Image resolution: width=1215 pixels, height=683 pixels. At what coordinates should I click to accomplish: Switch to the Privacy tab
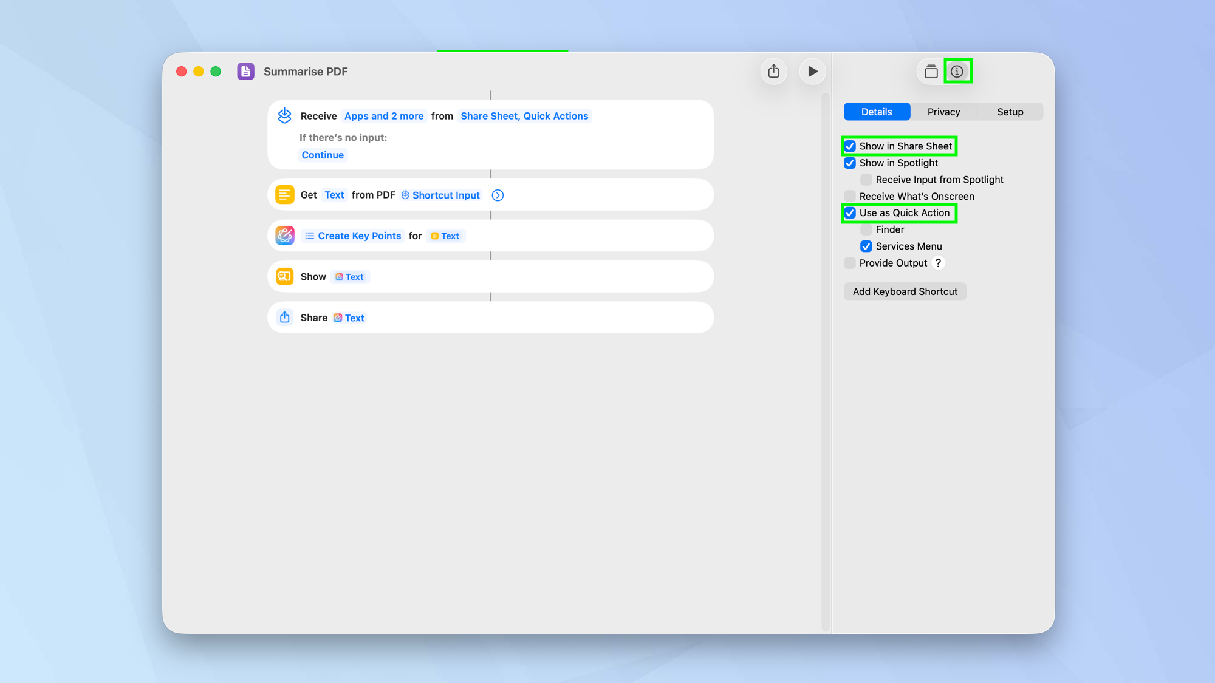[x=943, y=112]
